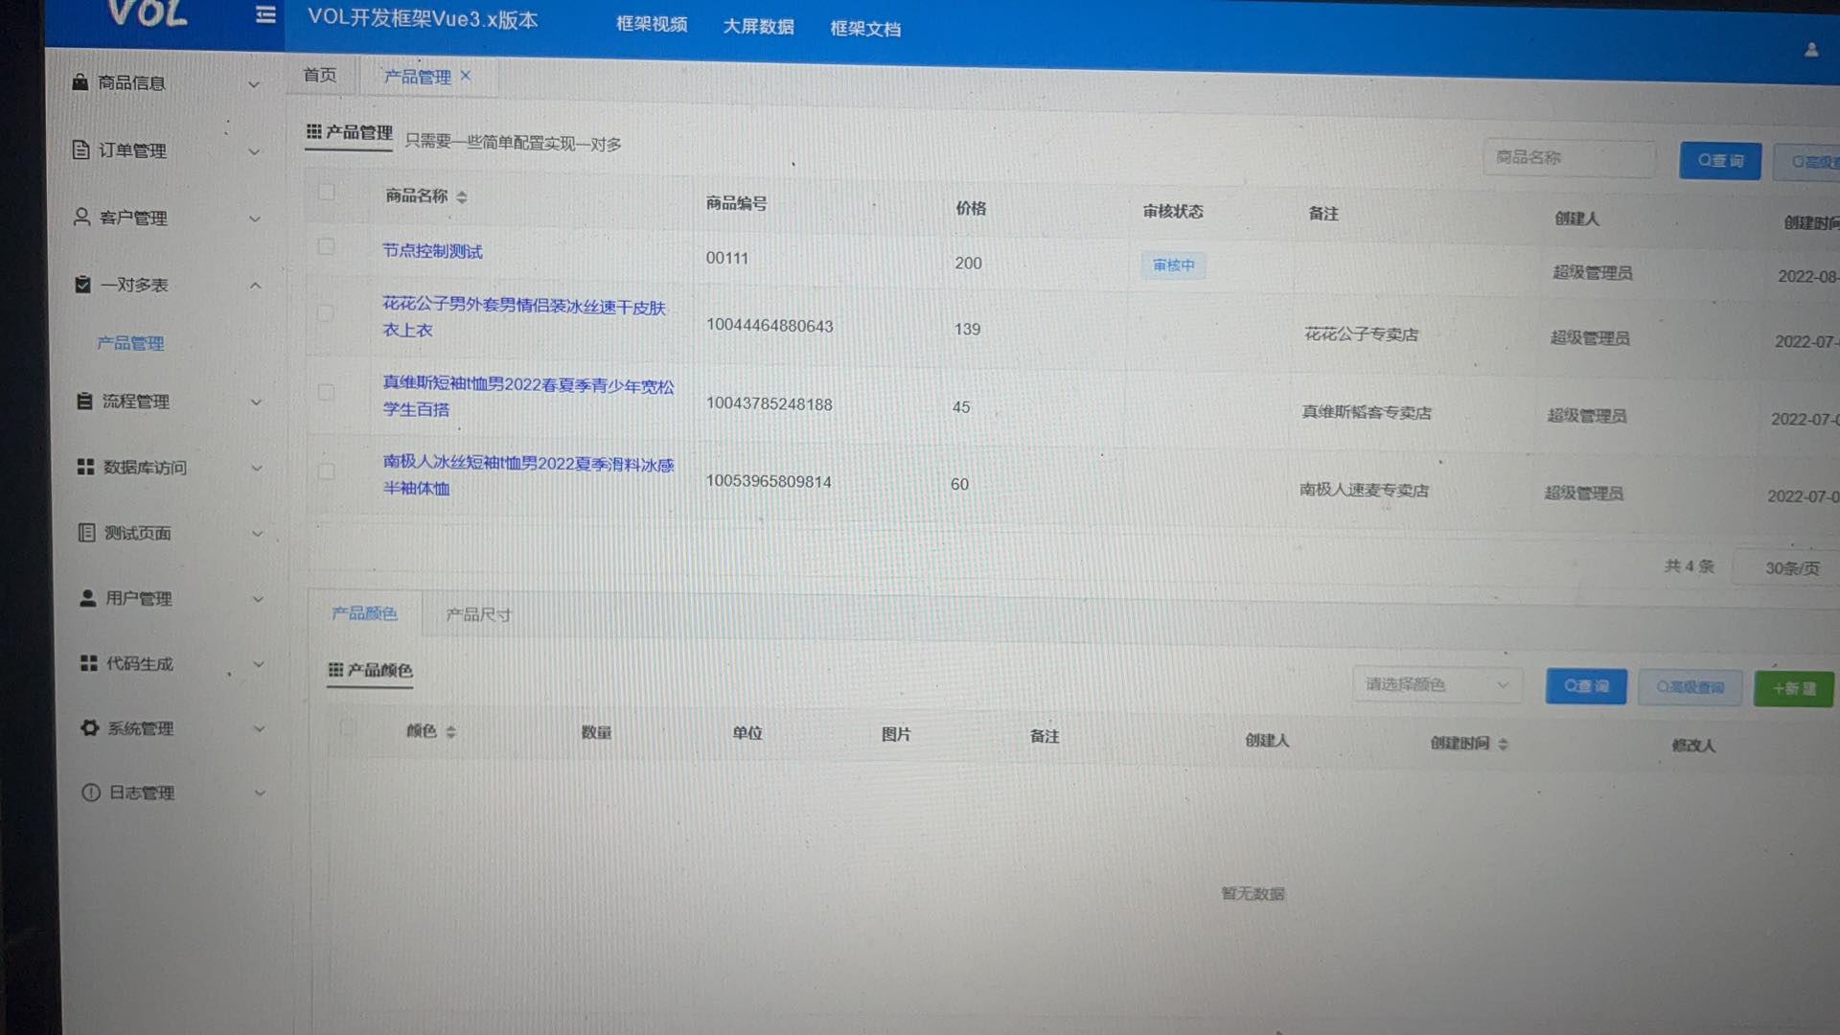Click the 南极人速麦专卖店 remark cell
The image size is (1840, 1035).
(1364, 491)
